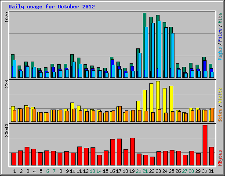The height and width of the screenshot is (176, 225).
Task: Click the cyan pages bar for day 22
Action: (x=153, y=50)
